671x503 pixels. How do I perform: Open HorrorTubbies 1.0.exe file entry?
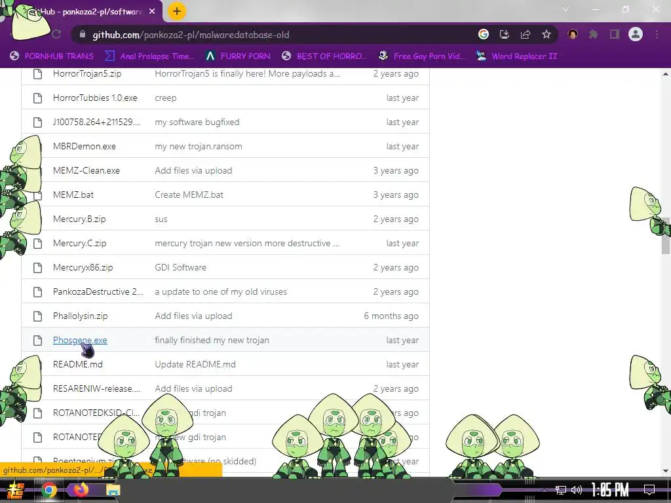tap(95, 98)
